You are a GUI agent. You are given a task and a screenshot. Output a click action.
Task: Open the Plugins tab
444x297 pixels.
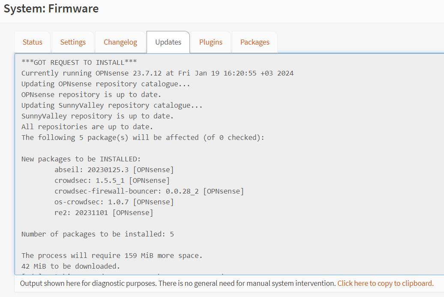pyautogui.click(x=210, y=42)
